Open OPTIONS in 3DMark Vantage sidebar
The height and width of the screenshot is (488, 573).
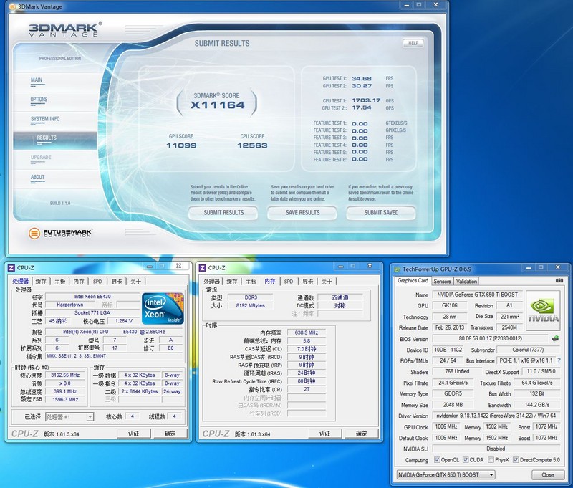coord(39,100)
